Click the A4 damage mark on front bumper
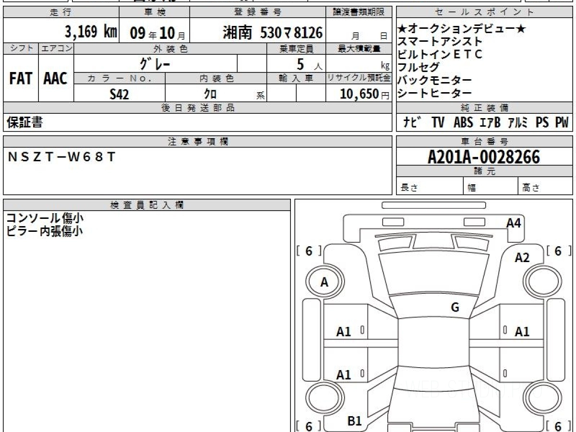The width and height of the screenshot is (576, 432). [514, 223]
